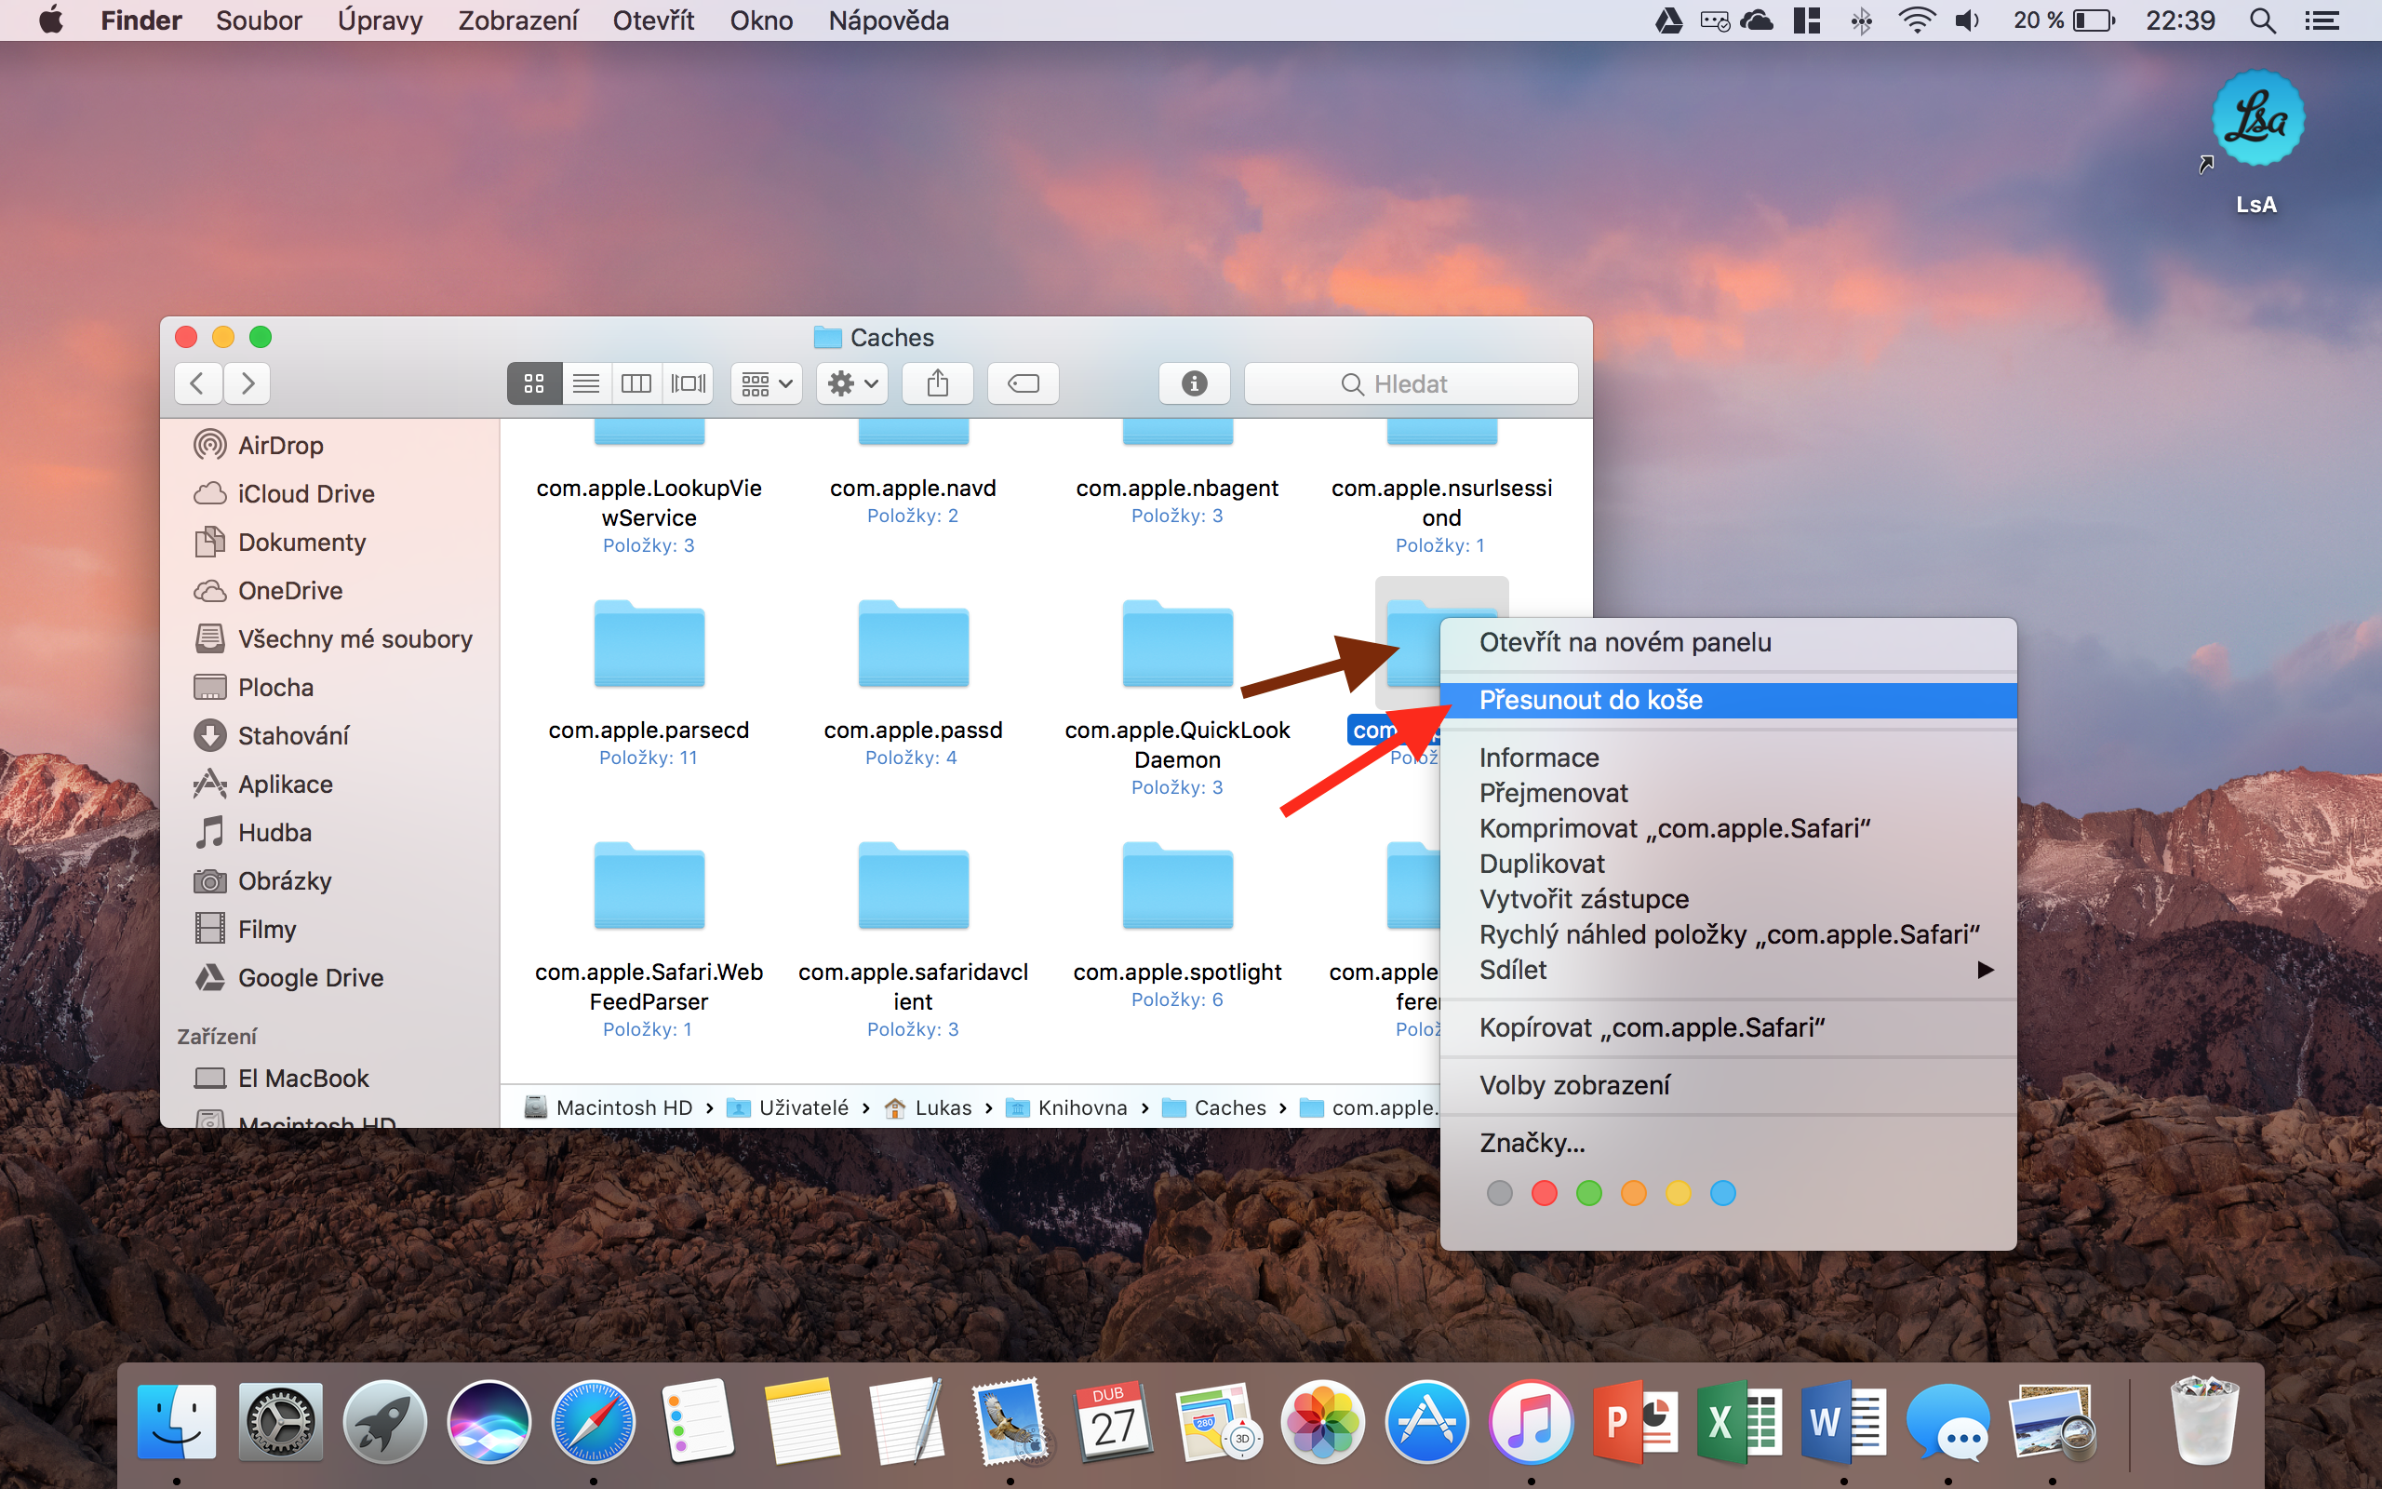
Task: Open AirDrop in the sidebar
Action: 279,445
